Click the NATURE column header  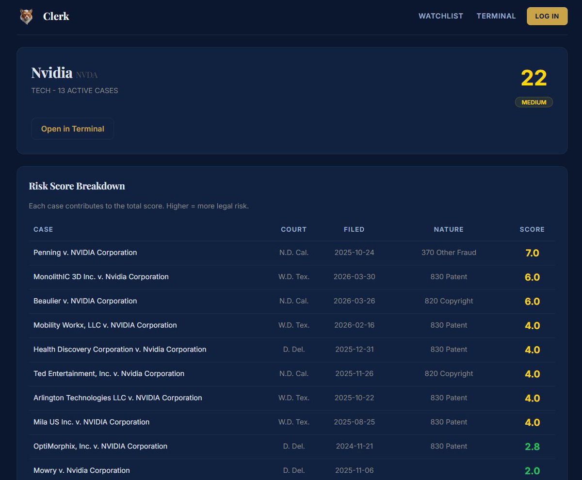449,229
